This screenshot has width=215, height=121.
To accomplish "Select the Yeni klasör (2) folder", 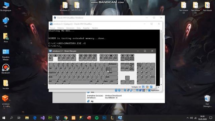I will [x=184, y=8].
